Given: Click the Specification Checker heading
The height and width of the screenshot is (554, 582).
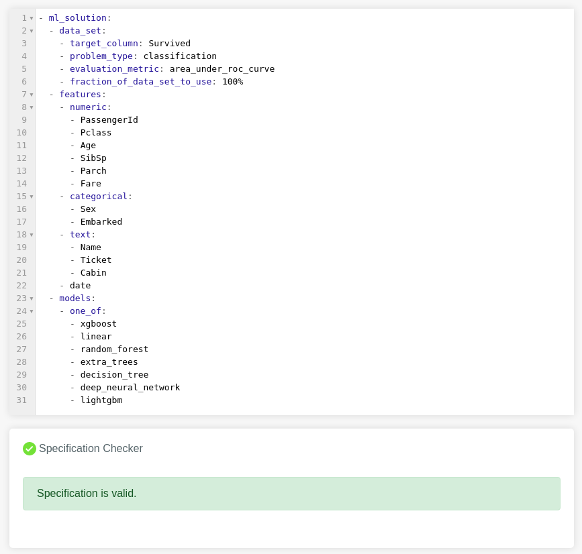Looking at the screenshot, I should (91, 448).
